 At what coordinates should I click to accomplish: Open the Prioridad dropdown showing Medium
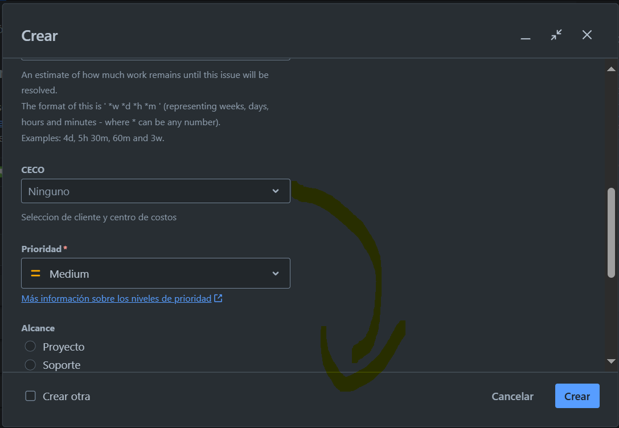pyautogui.click(x=155, y=273)
